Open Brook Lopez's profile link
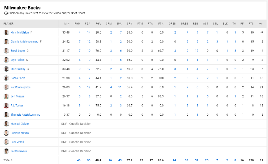268x164 pixels. click(18, 51)
